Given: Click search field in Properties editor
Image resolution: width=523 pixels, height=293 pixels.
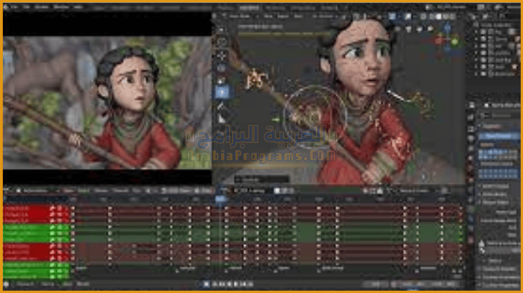Looking at the screenshot, I should [x=501, y=115].
